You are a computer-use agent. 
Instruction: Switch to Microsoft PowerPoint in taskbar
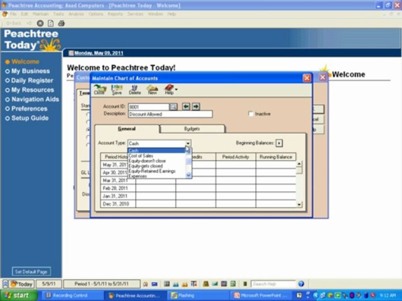coord(261,296)
